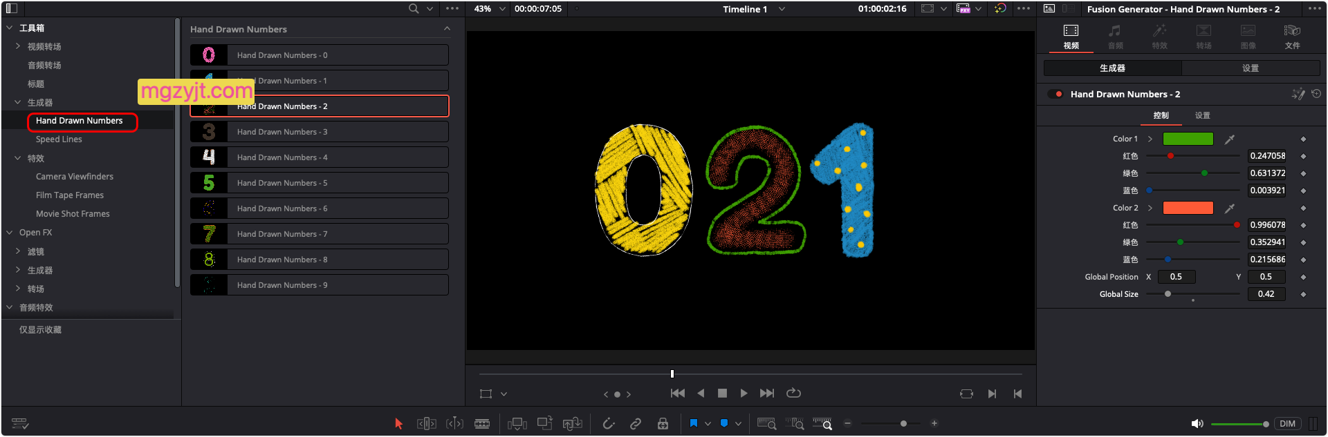
Task: Toggle loop playback
Action: point(793,393)
